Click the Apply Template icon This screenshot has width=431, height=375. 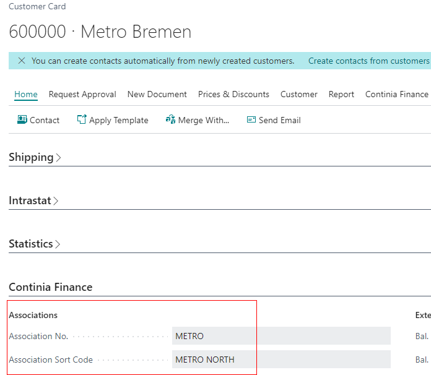point(82,119)
